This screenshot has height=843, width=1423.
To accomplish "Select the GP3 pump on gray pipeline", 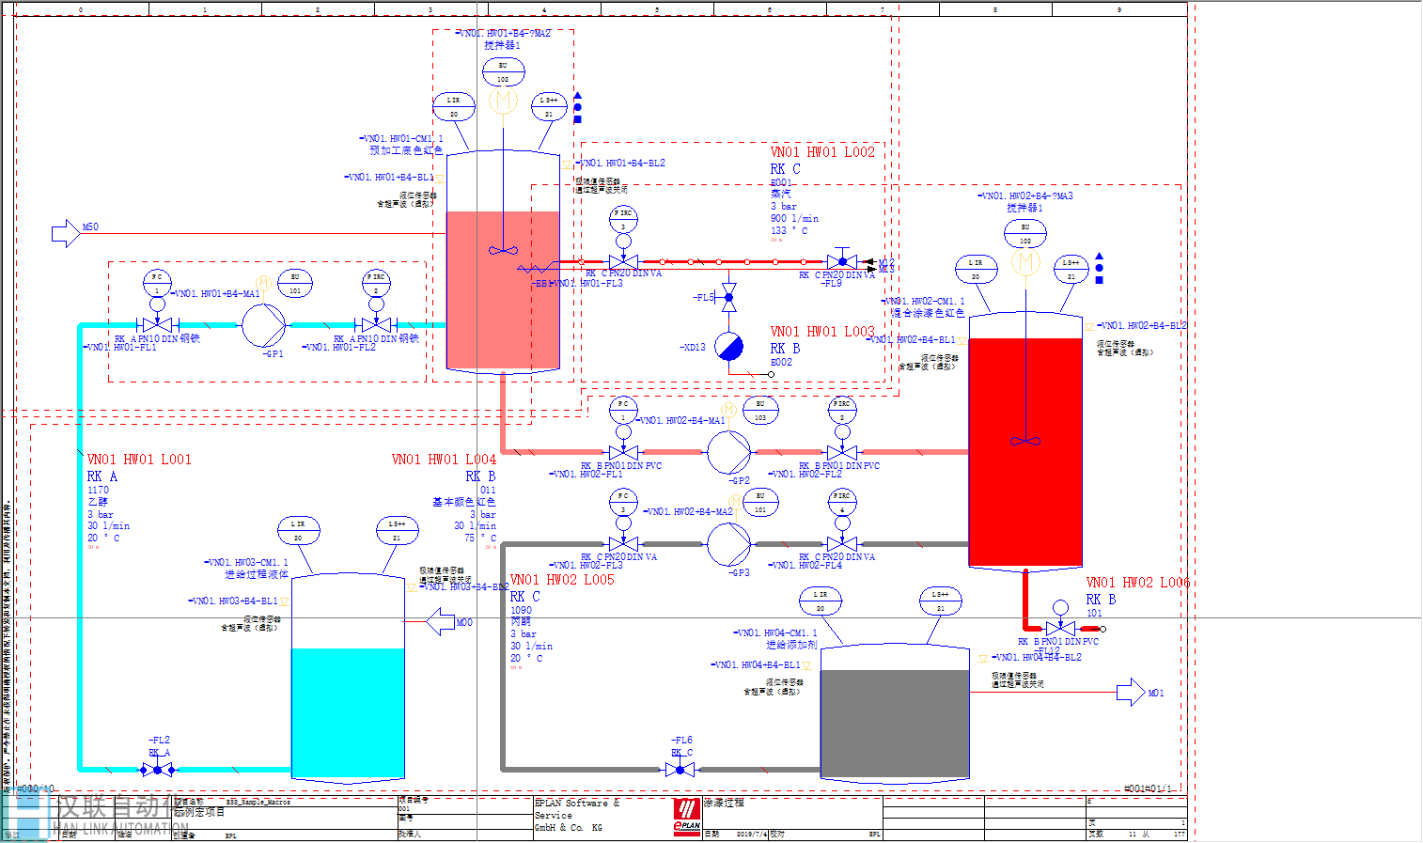I will point(728,543).
